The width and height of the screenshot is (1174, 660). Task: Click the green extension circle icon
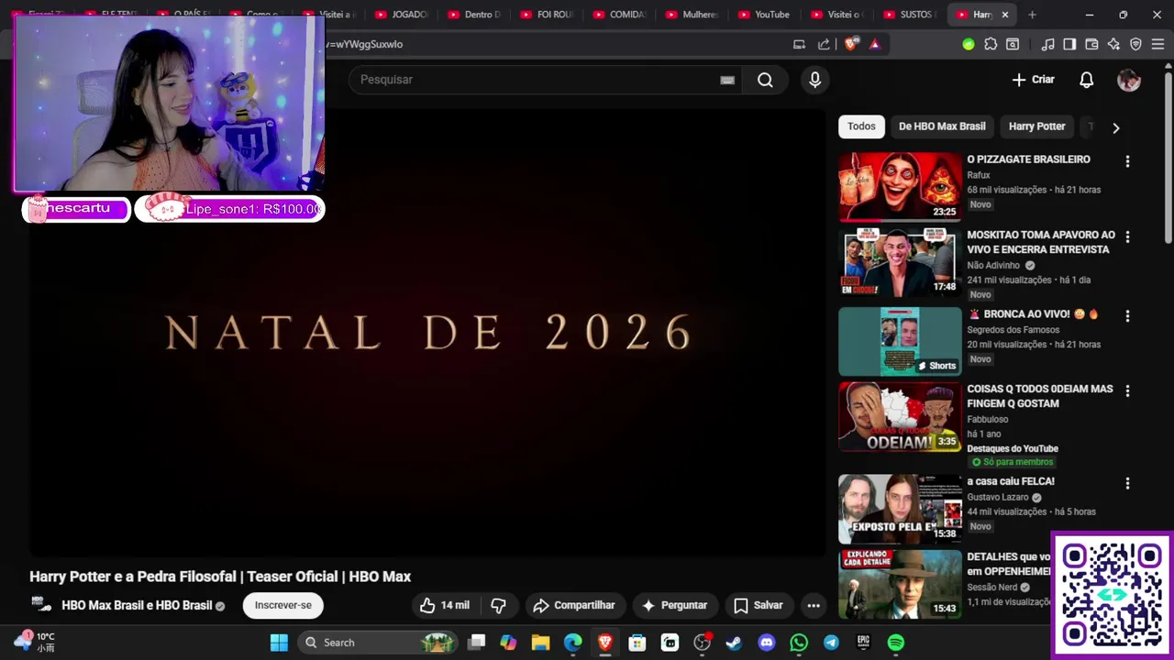(969, 44)
